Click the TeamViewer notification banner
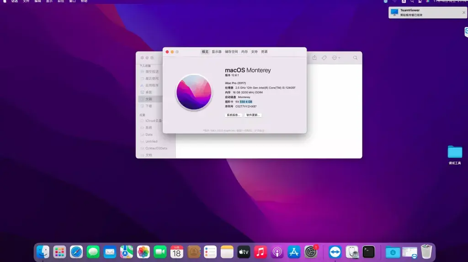The image size is (468, 262). (x=428, y=12)
